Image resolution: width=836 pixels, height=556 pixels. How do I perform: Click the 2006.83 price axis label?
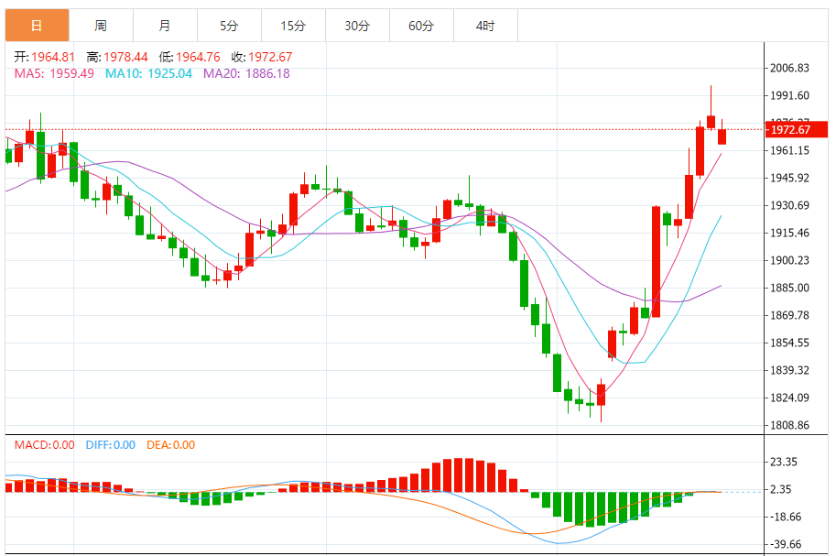pos(789,68)
